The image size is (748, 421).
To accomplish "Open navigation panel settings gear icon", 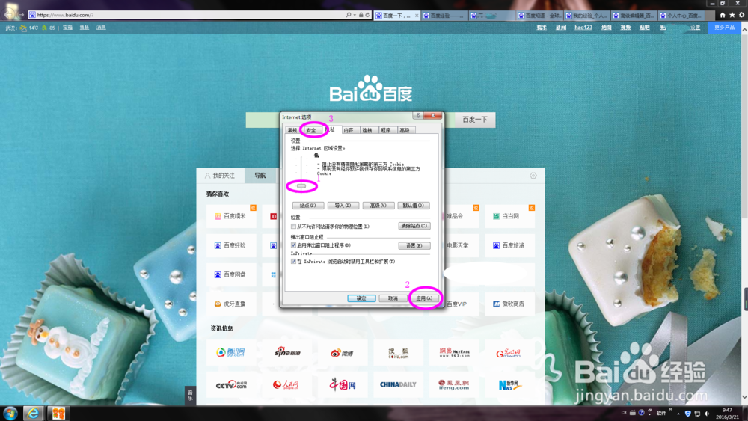I will pyautogui.click(x=533, y=176).
